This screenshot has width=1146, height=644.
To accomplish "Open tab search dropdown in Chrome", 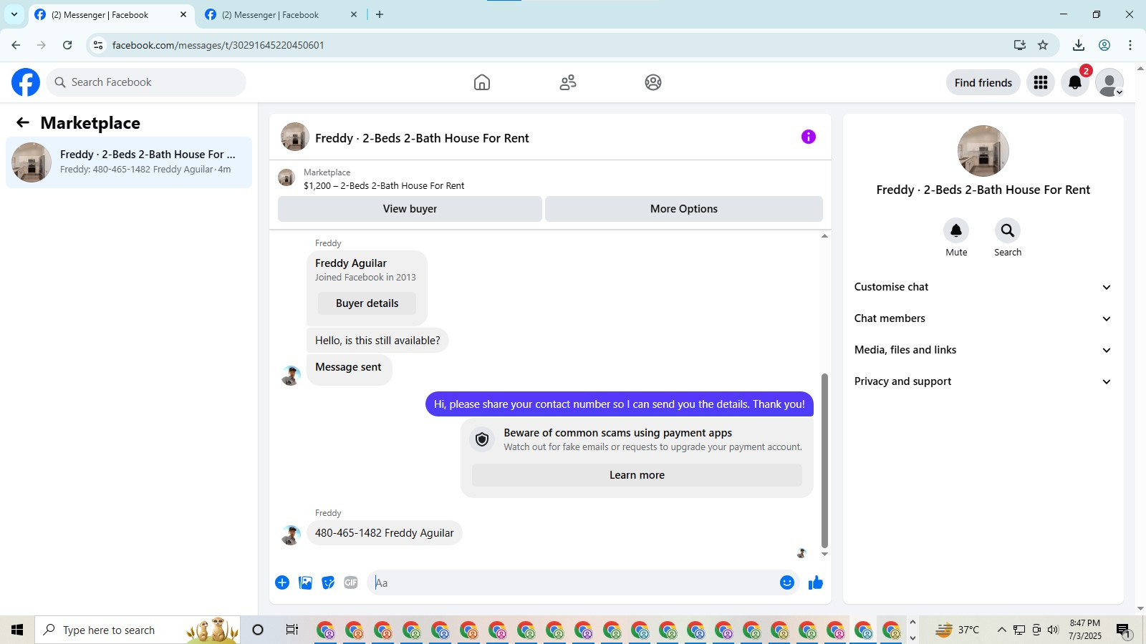I will [x=14, y=14].
